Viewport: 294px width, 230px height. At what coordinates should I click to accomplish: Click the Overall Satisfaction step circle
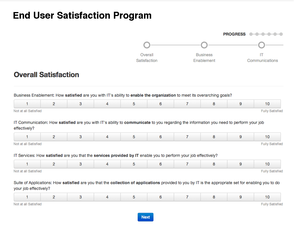(147, 45)
